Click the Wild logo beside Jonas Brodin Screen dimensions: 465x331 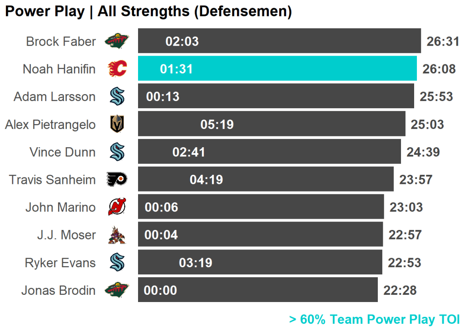coord(117,290)
